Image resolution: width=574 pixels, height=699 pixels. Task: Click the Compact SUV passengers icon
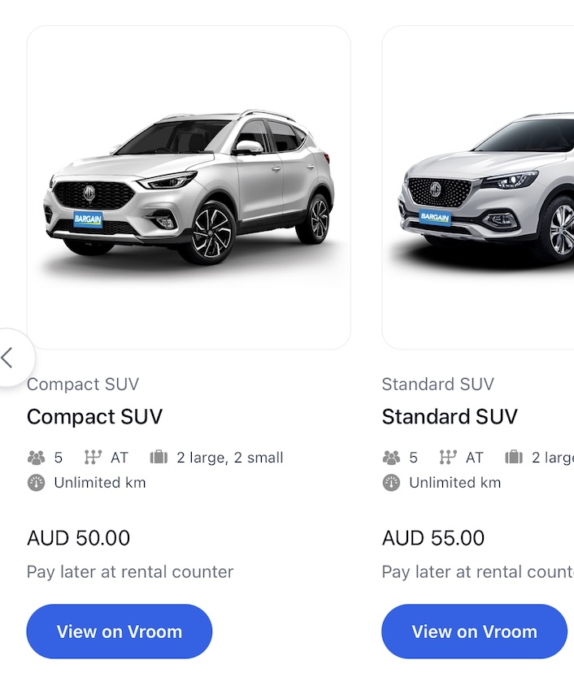[36, 458]
